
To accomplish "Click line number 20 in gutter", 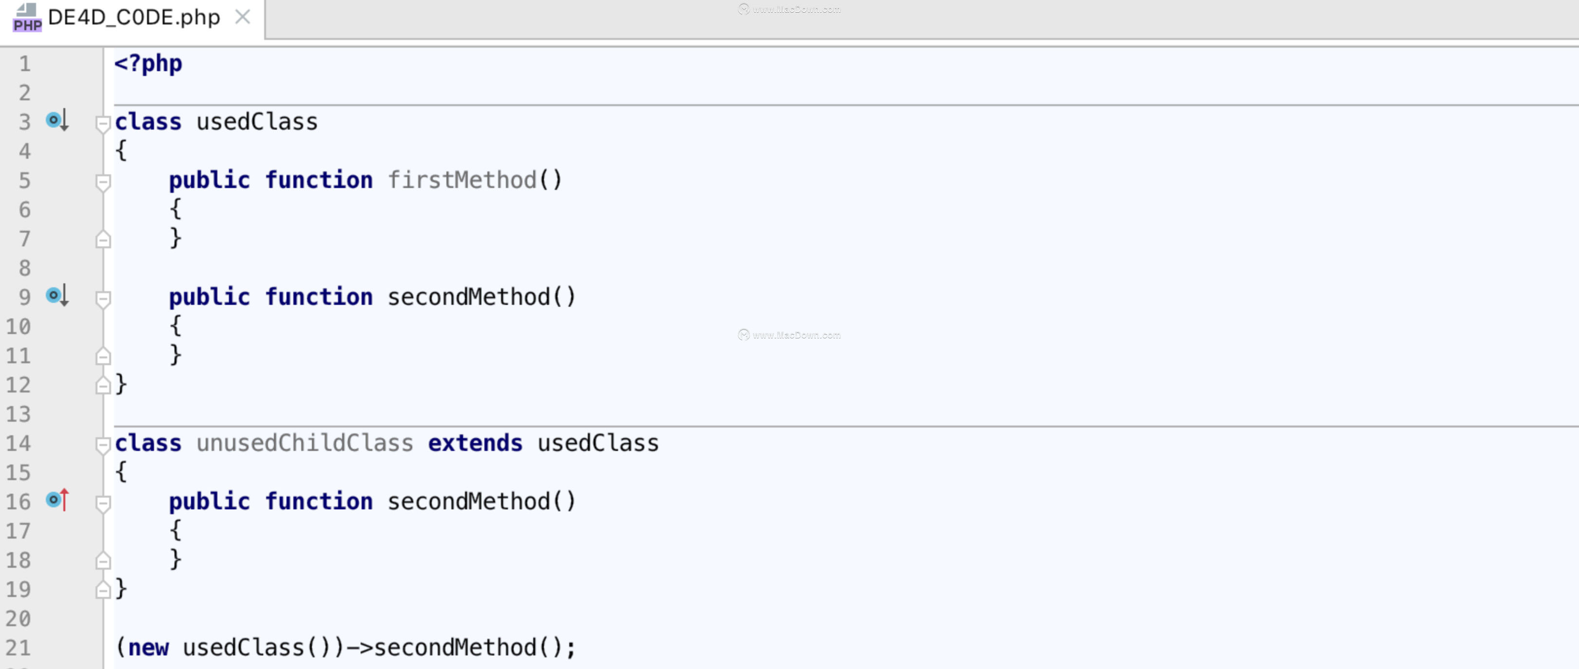I will click(x=18, y=618).
